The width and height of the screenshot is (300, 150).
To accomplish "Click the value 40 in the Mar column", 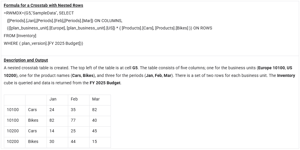I will (x=95, y=120).
